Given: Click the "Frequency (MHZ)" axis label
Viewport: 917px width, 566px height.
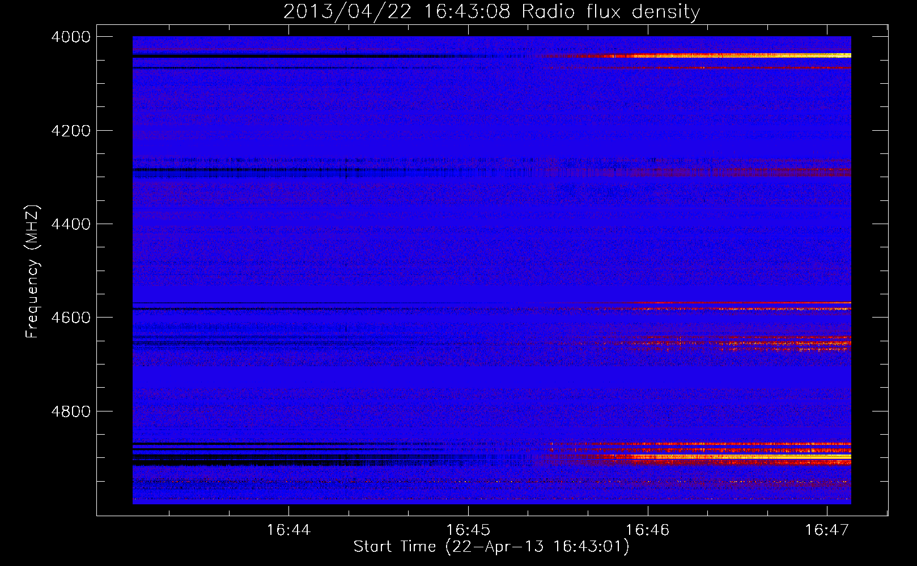Looking at the screenshot, I should [33, 272].
